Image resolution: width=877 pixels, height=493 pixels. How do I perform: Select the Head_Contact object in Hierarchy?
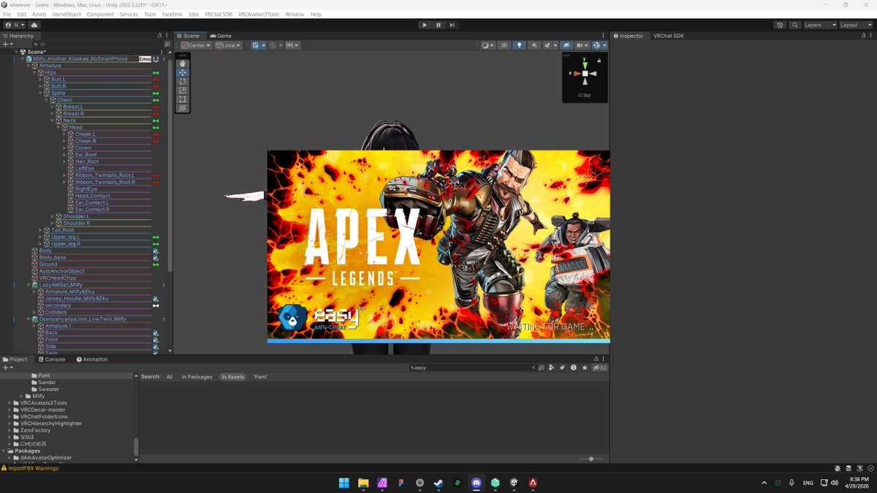click(92, 196)
